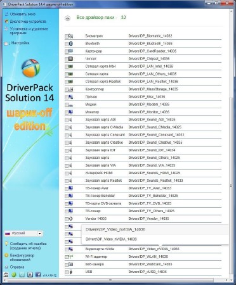Click the biometric device icon next to Биометрия
Screen dimensions: 236x285
[x=71, y=36]
